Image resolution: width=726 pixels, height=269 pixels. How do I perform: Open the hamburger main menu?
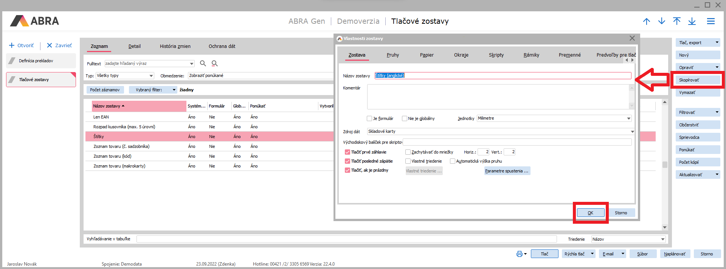(x=711, y=22)
